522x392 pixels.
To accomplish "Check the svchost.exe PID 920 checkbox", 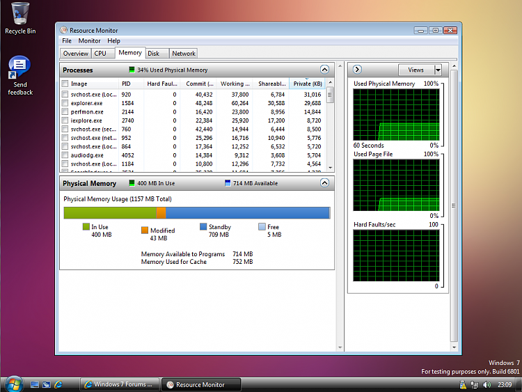I will pos(65,94).
